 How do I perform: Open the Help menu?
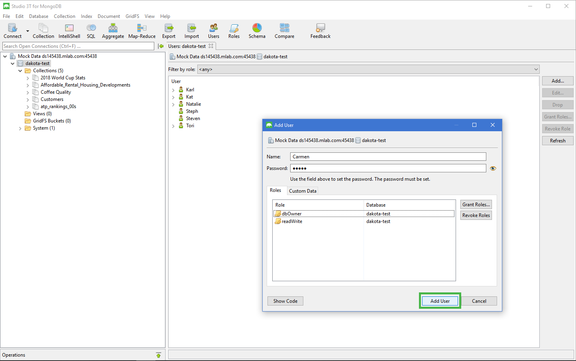click(165, 16)
